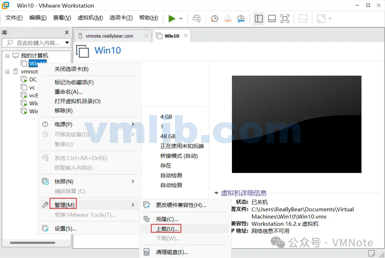Open the 文件(F) menu
Screen dimensions: 385x258
coord(14,18)
